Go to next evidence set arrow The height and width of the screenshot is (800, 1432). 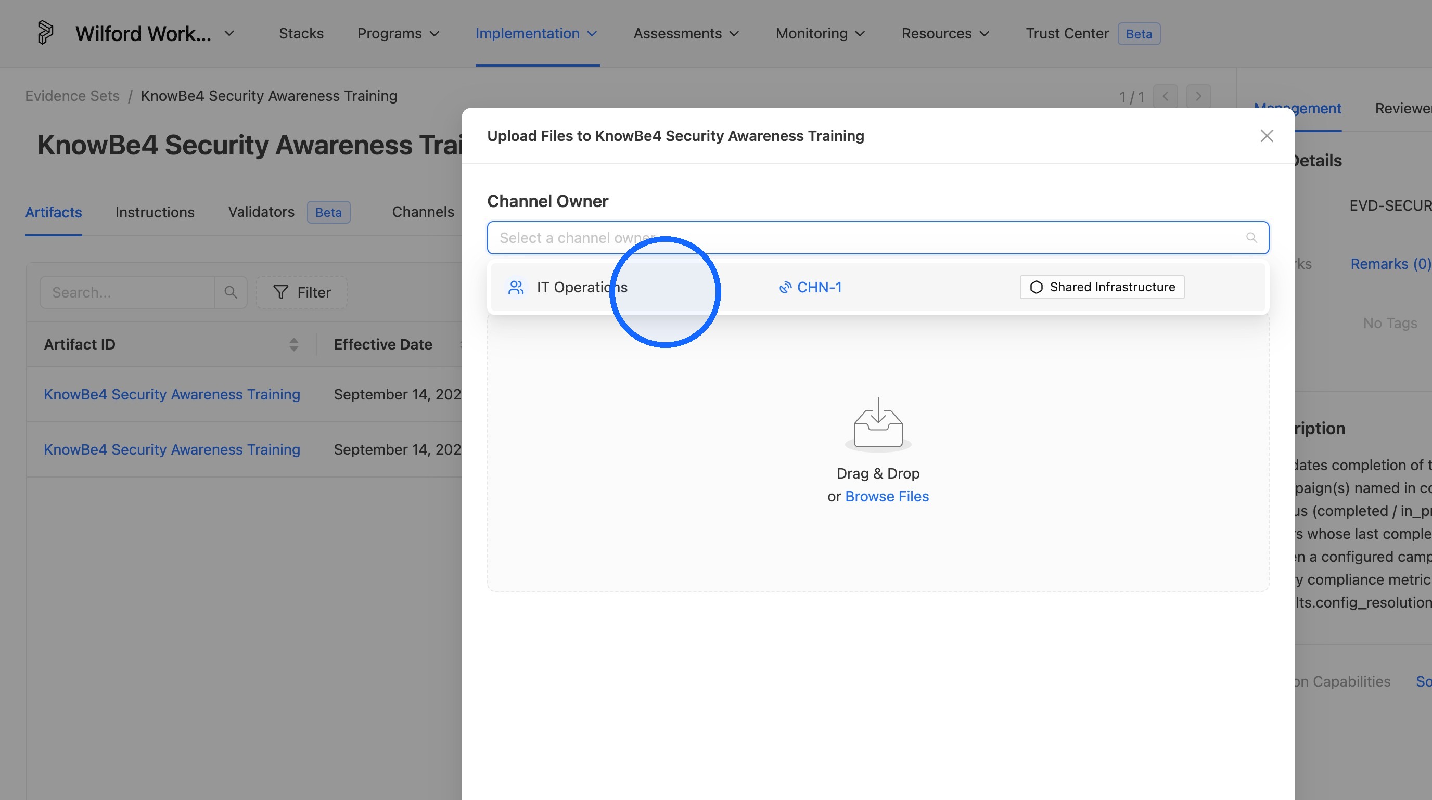tap(1198, 96)
